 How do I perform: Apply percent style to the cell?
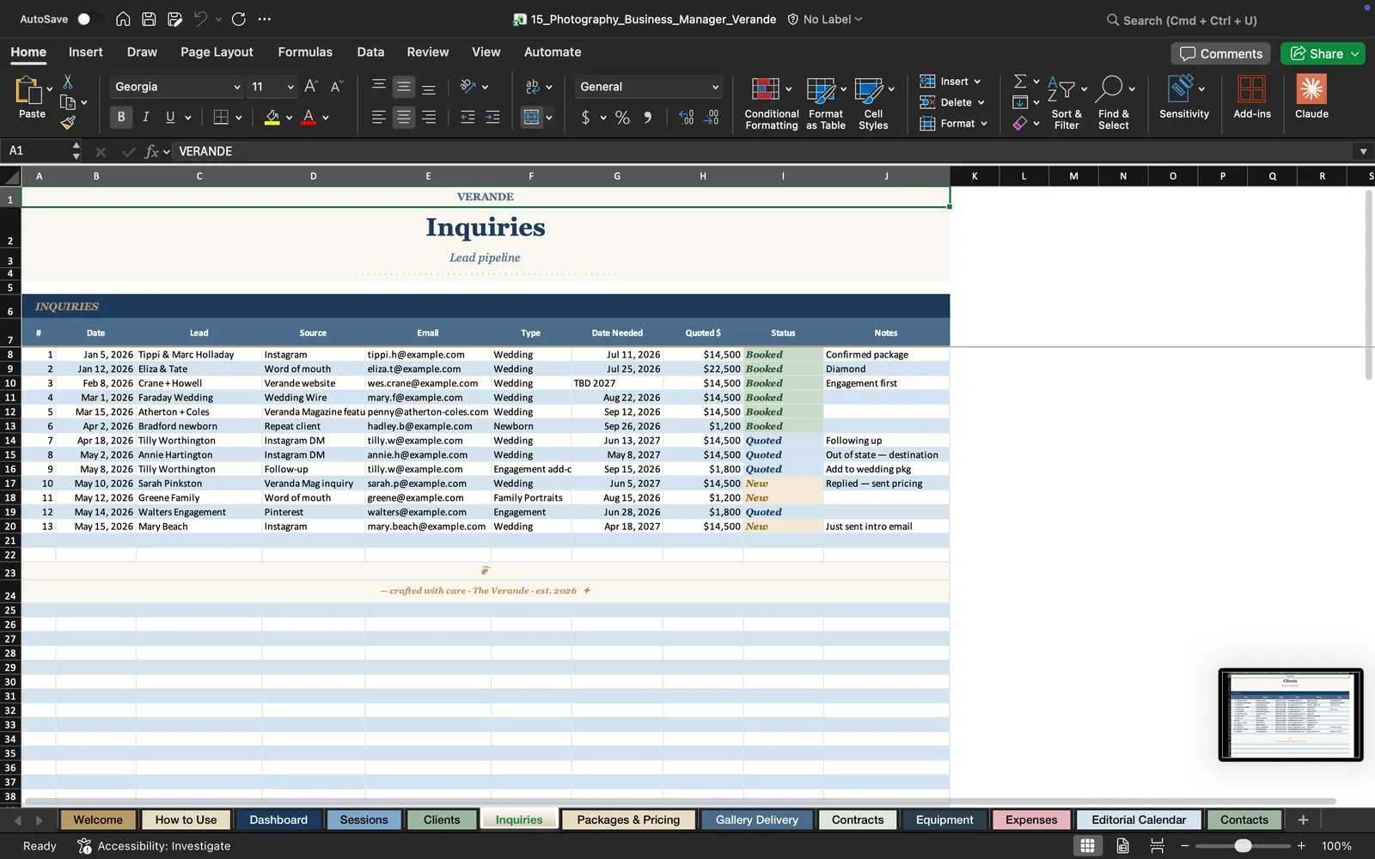(x=622, y=118)
